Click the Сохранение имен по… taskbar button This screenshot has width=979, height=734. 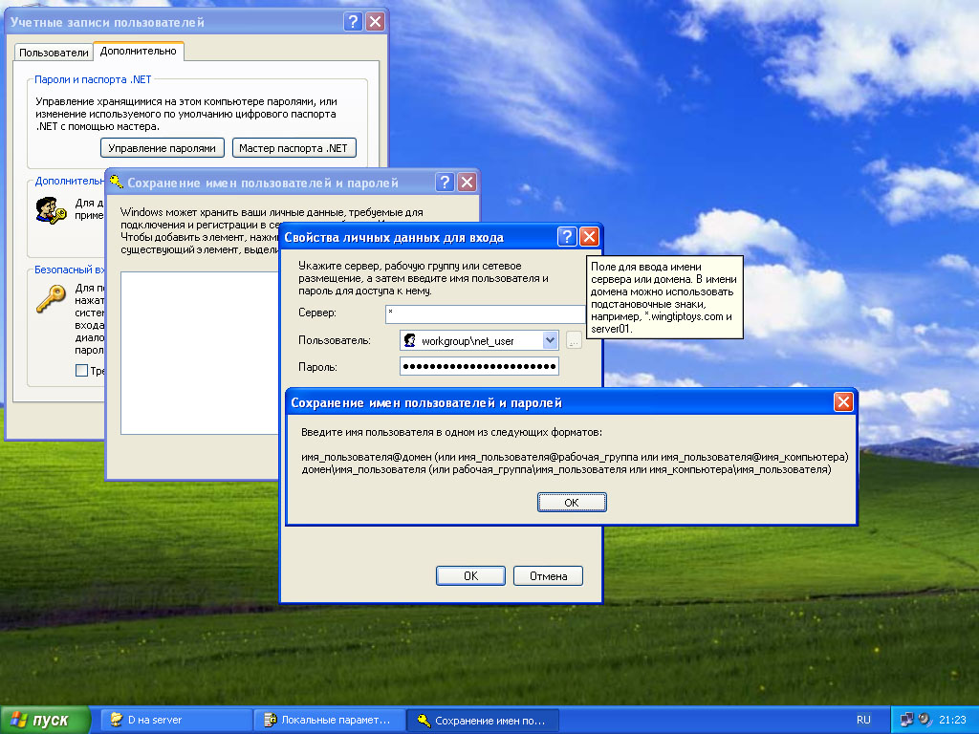[483, 721]
